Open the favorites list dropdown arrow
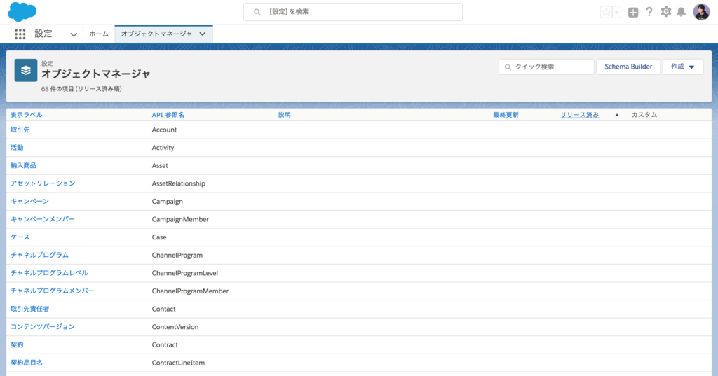 coord(617,13)
